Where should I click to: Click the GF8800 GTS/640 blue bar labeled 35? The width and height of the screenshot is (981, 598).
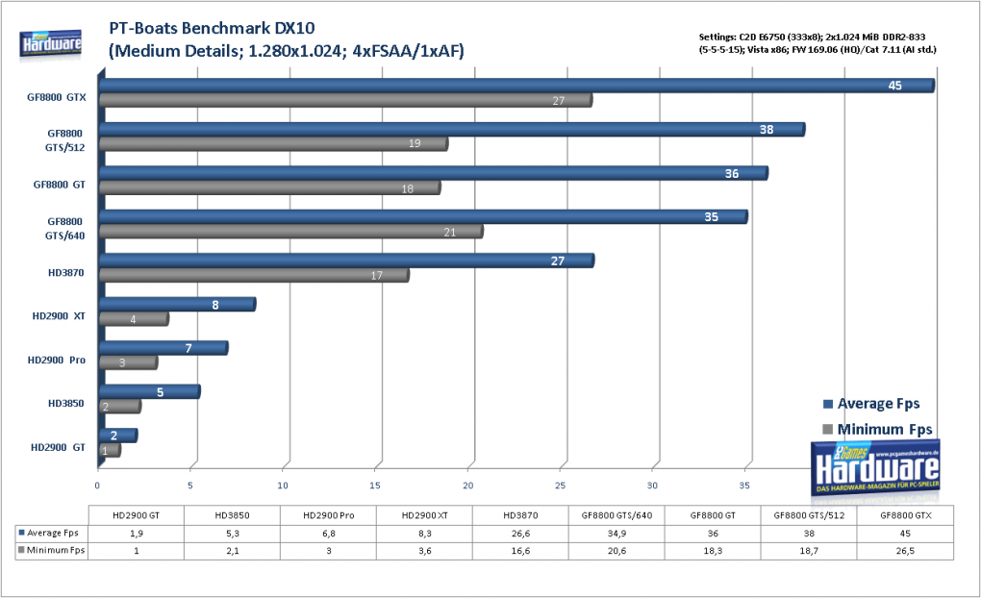(423, 217)
